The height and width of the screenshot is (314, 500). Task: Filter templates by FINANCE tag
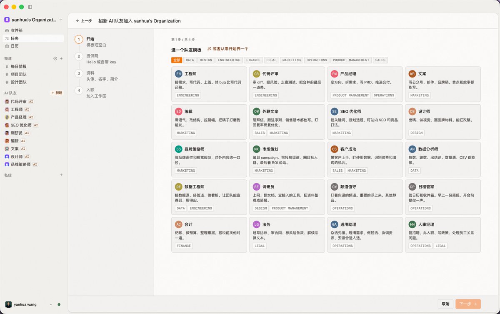point(253,60)
